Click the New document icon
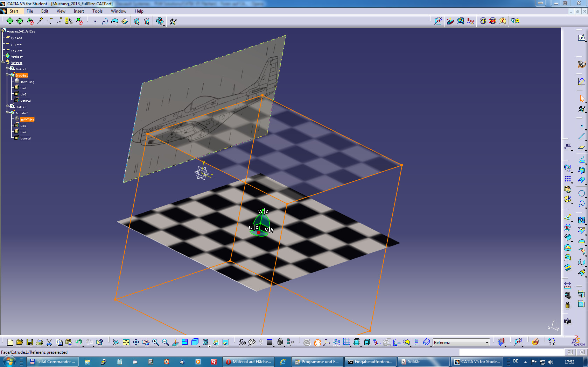 [x=10, y=342]
